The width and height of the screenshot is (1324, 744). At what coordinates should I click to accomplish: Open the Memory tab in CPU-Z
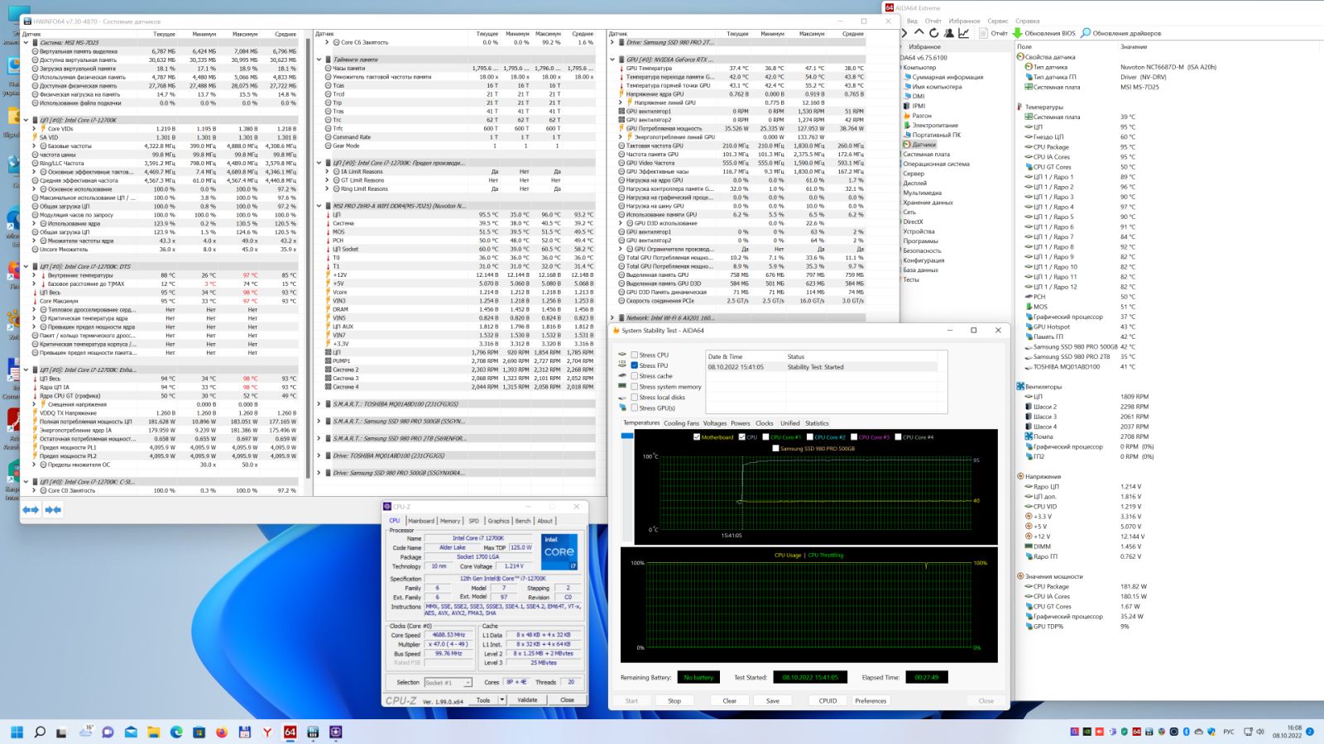(x=450, y=521)
